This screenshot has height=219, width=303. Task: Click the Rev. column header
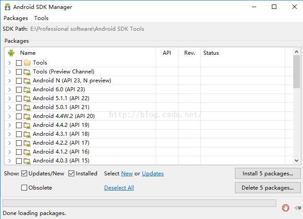[190, 53]
